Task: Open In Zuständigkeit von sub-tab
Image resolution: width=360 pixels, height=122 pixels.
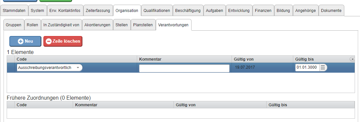Action: 61,25
